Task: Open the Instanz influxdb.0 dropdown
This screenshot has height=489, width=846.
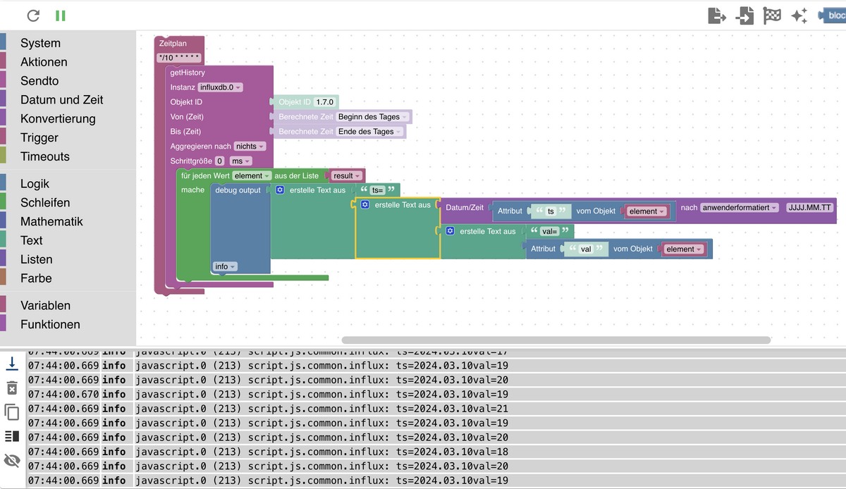Action: 221,87
